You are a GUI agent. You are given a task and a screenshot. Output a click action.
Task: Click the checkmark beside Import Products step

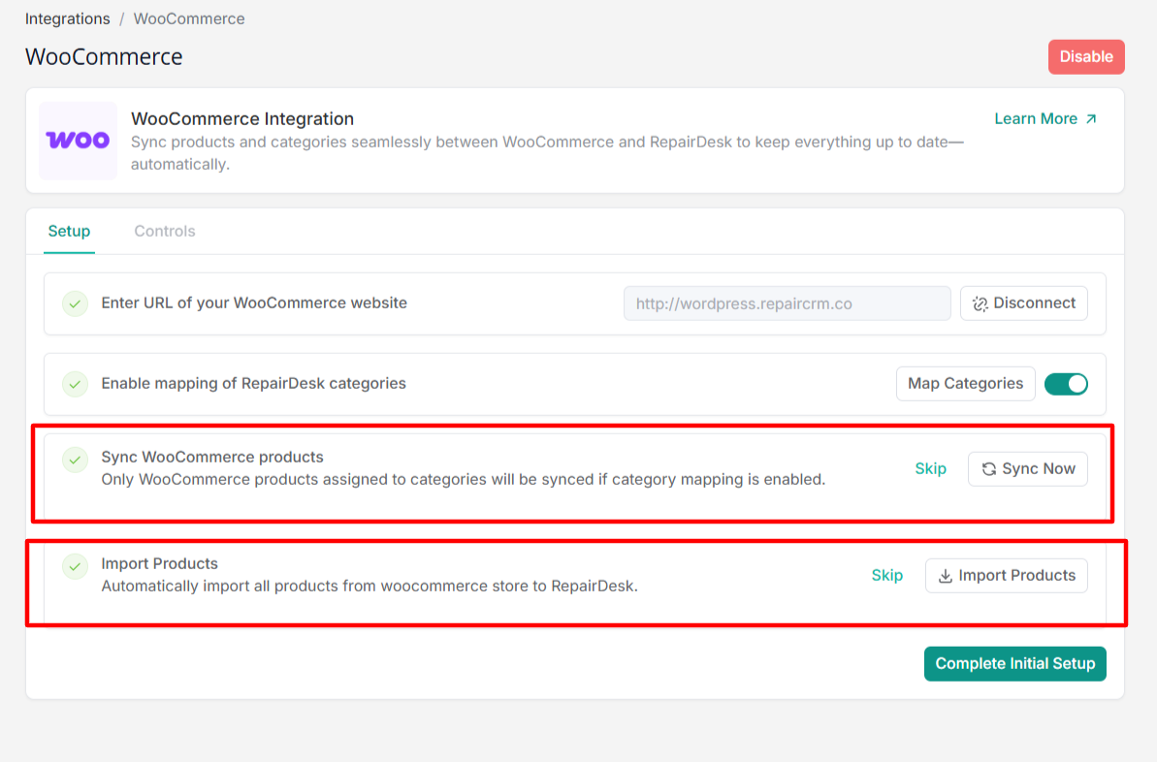click(76, 566)
